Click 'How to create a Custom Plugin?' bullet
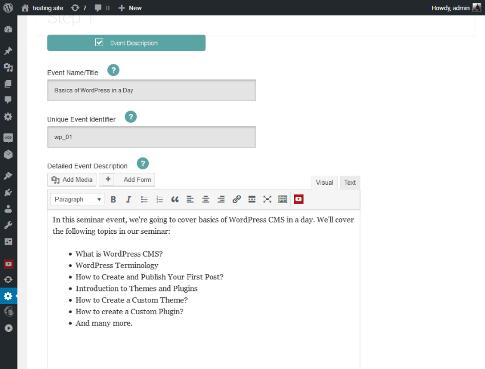 130,311
